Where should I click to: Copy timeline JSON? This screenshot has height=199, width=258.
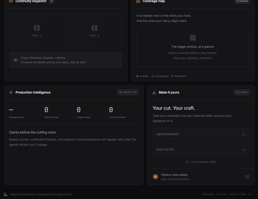click(201, 162)
